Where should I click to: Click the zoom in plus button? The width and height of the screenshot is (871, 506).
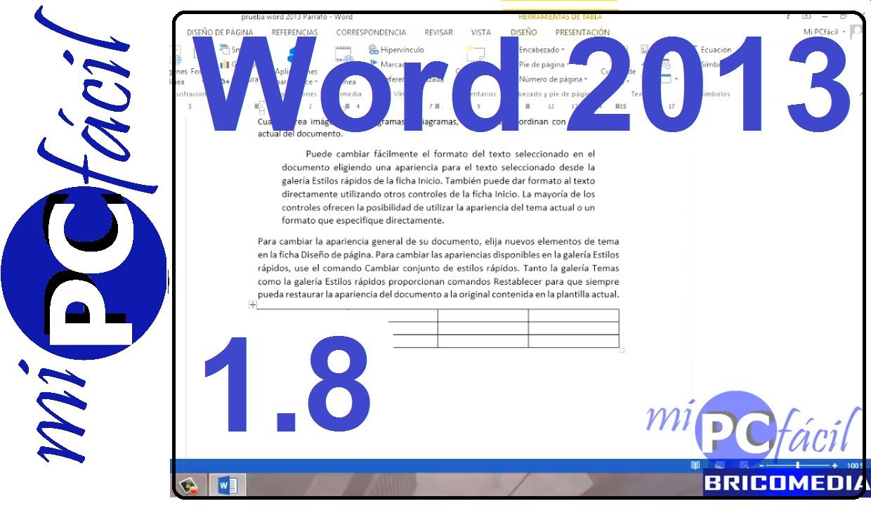pos(834,465)
